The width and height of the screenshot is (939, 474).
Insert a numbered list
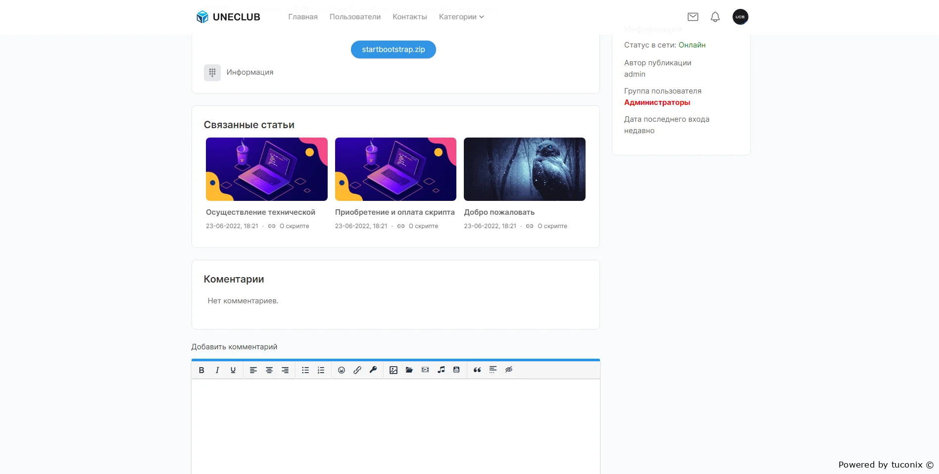click(321, 370)
